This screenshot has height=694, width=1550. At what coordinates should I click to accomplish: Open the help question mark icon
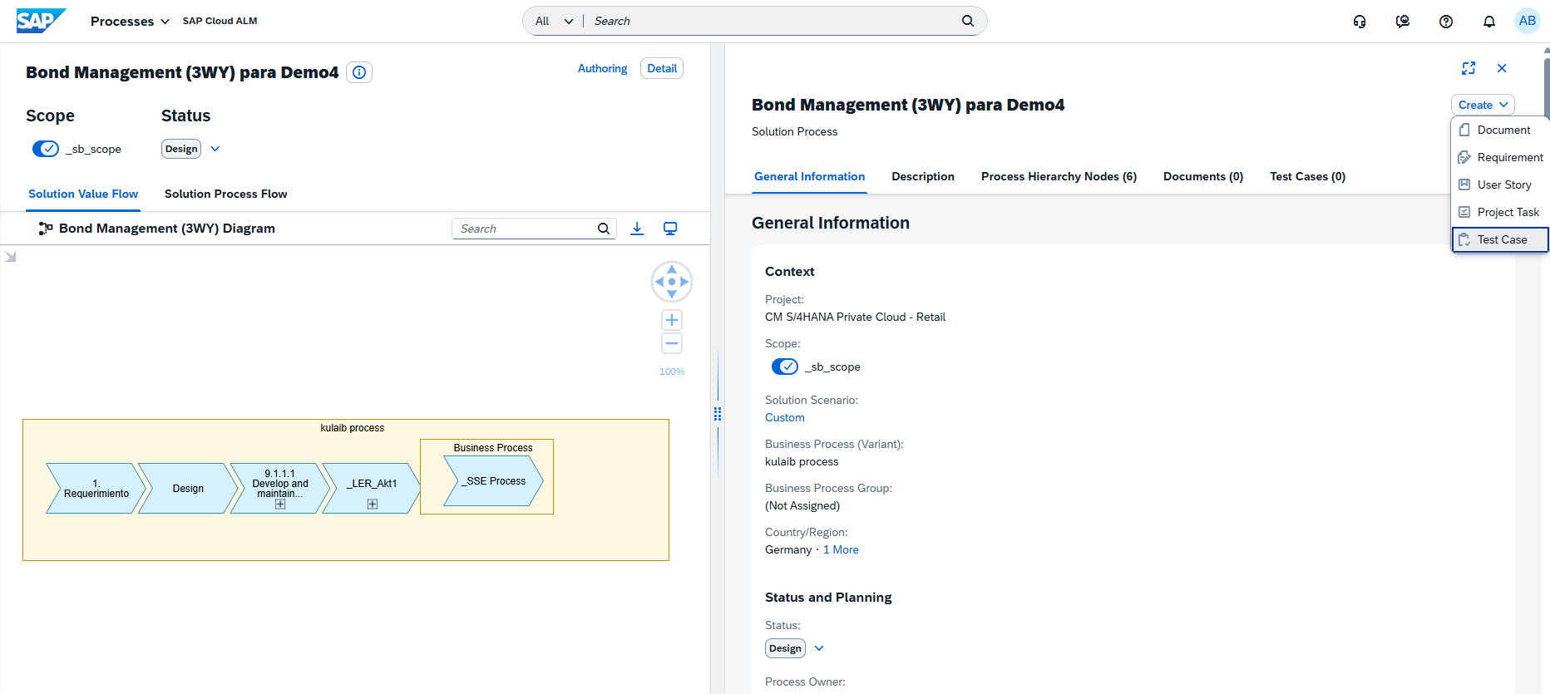(1446, 22)
